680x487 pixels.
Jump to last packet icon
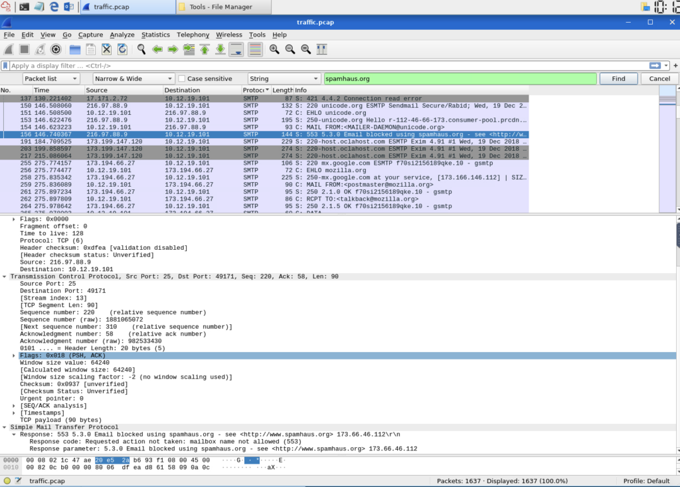point(220,49)
